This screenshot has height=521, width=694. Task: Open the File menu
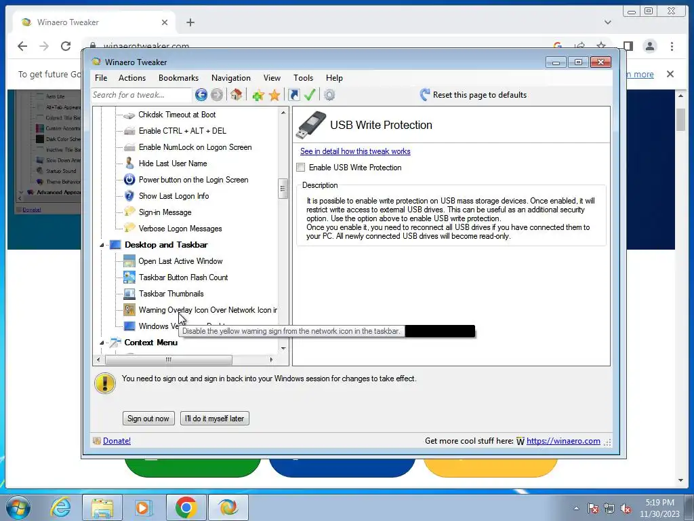(101, 78)
